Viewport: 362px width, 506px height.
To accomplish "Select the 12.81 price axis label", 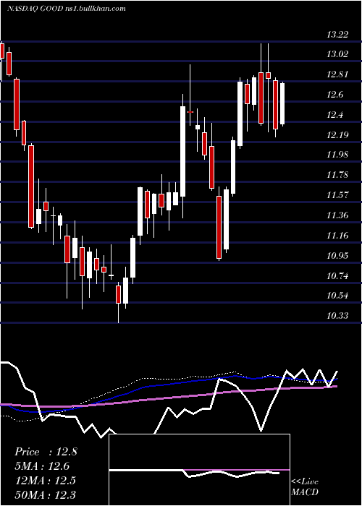I will tap(338, 74).
